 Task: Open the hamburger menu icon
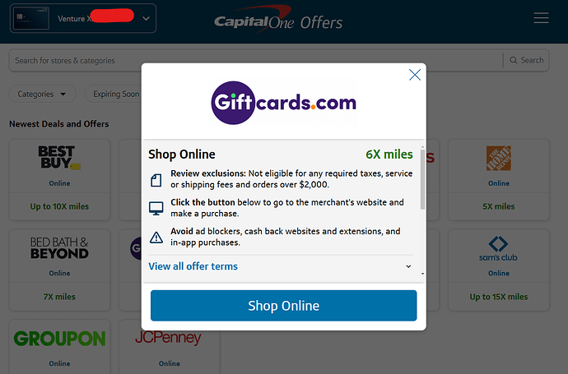click(x=541, y=18)
